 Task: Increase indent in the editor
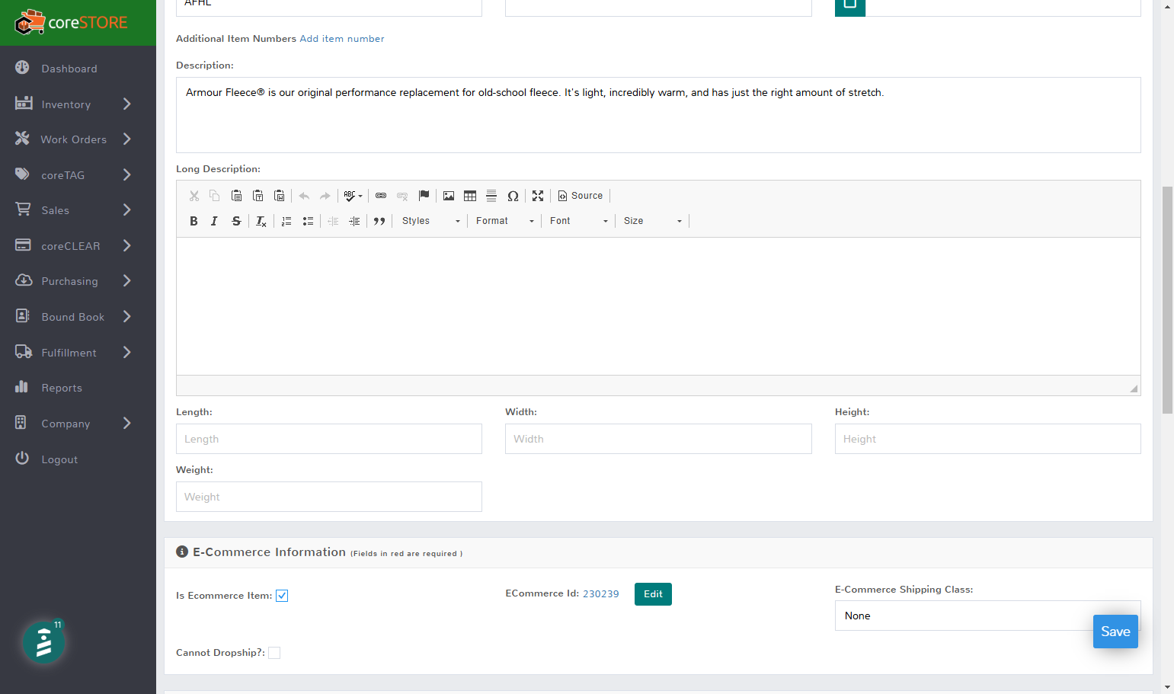354,221
